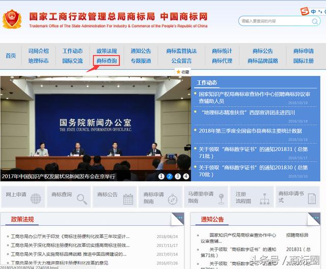Open 公众留言 navigation item
The width and height of the screenshot is (326, 269).
tap(181, 61)
